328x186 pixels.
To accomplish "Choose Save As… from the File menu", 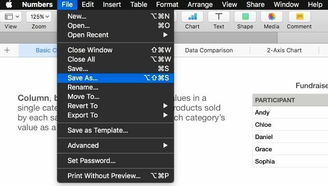I will (x=116, y=78).
